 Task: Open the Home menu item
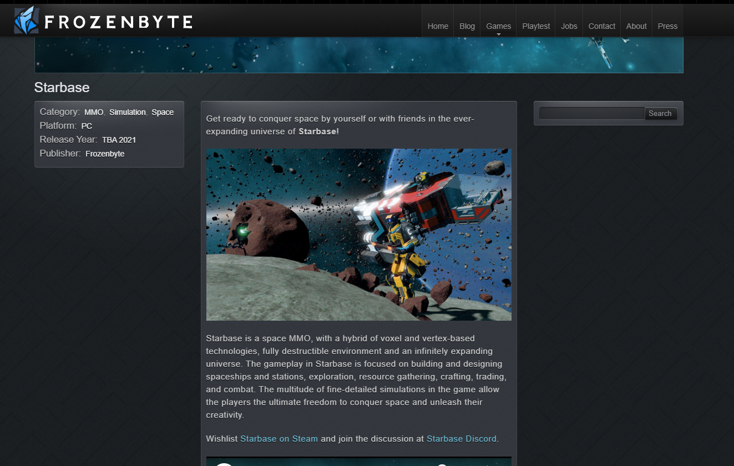[438, 26]
